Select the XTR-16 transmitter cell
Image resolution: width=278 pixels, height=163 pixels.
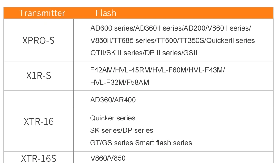pos(39,121)
